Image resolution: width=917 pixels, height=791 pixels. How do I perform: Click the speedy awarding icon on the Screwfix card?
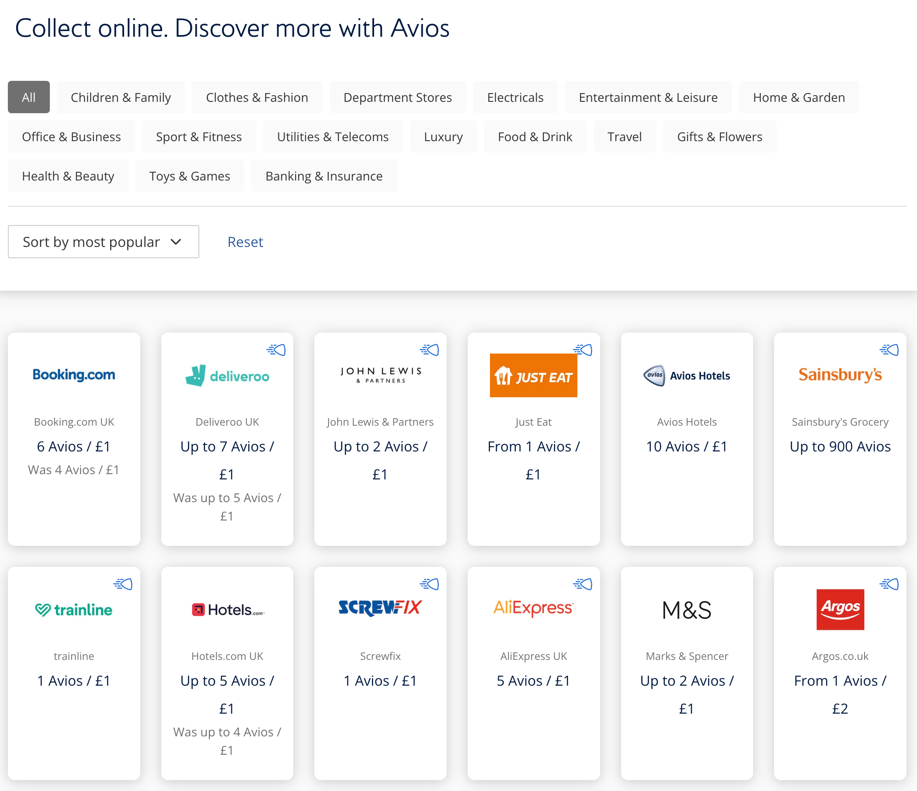(430, 584)
